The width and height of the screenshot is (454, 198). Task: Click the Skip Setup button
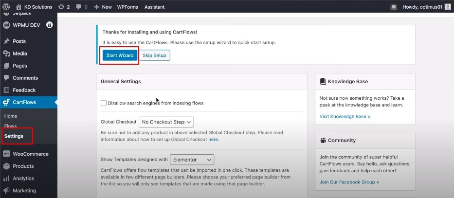(154, 55)
